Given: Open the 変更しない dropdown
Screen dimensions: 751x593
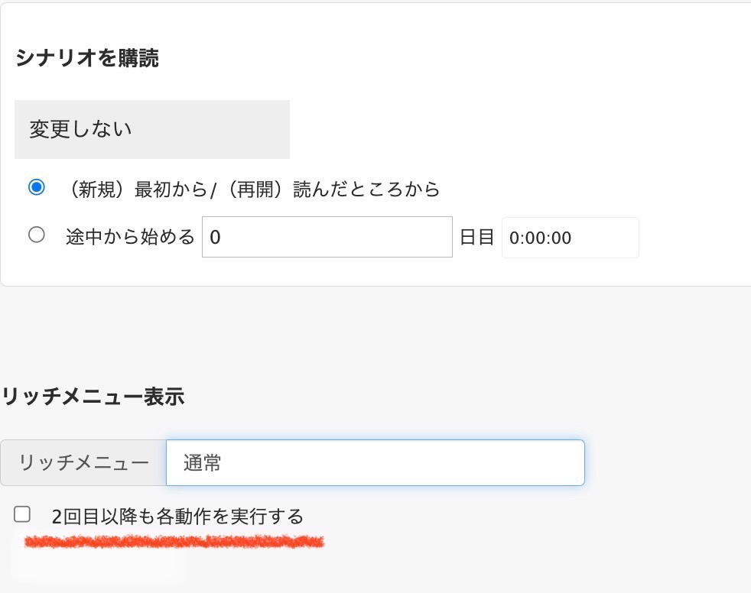Looking at the screenshot, I should click(152, 129).
